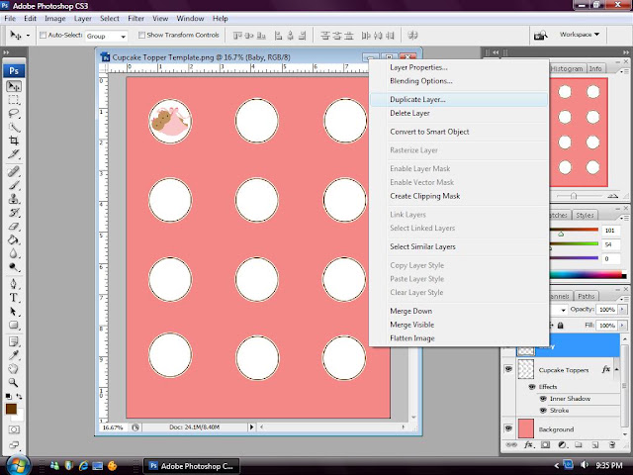Image resolution: width=633 pixels, height=475 pixels.
Task: Select the Lasso tool
Action: click(x=14, y=114)
